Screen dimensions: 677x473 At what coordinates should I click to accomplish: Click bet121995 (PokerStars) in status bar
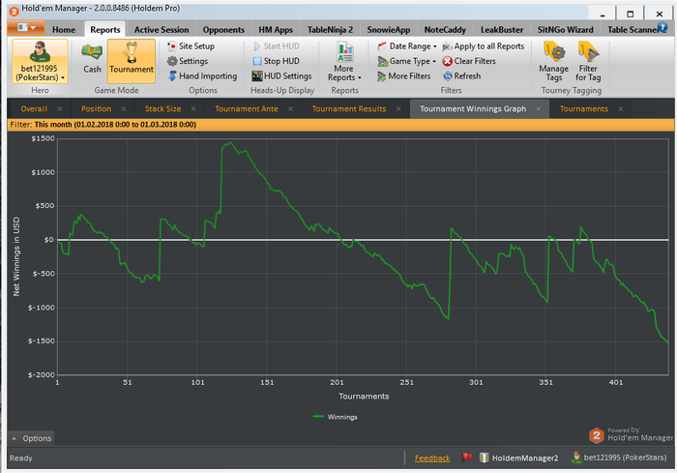(x=619, y=458)
